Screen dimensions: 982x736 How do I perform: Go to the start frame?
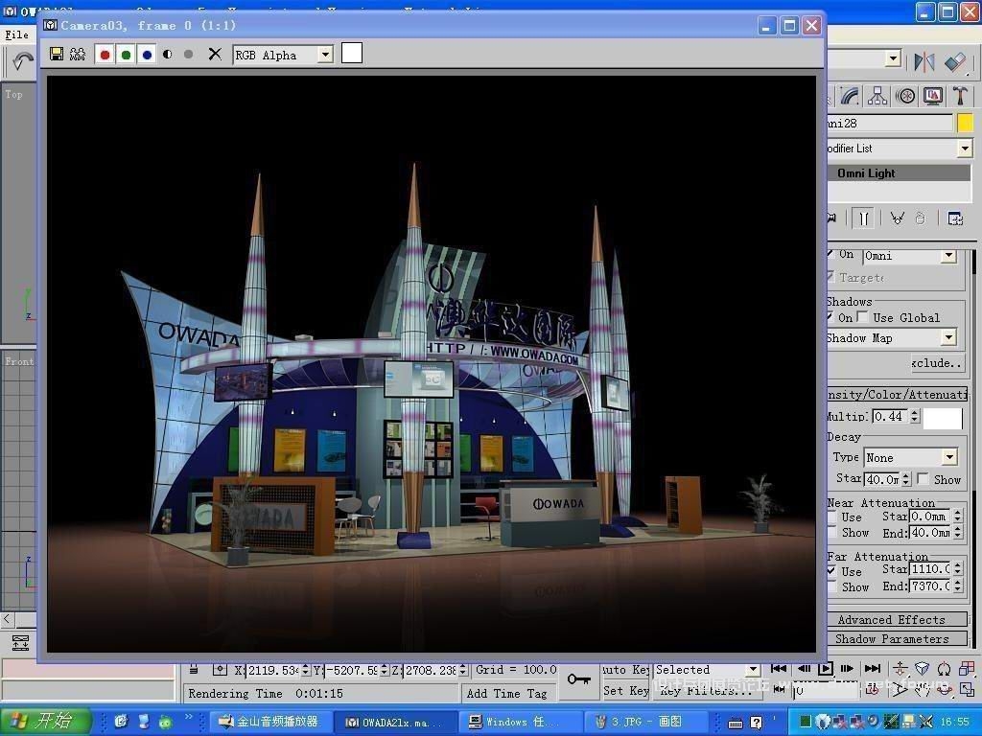[779, 669]
